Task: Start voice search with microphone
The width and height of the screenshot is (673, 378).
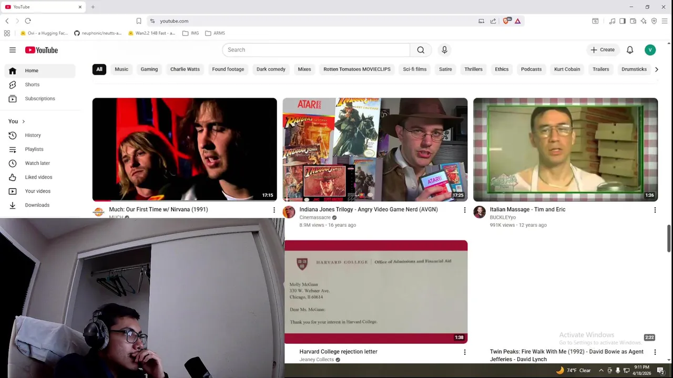Action: pos(444,50)
